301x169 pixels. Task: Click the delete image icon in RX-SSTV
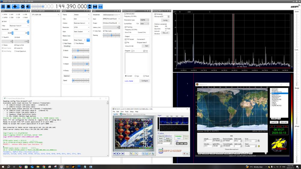point(131,153)
